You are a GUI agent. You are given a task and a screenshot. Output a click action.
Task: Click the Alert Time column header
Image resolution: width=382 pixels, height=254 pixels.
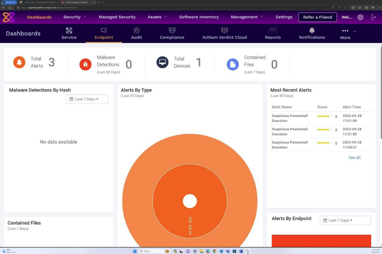pyautogui.click(x=352, y=107)
